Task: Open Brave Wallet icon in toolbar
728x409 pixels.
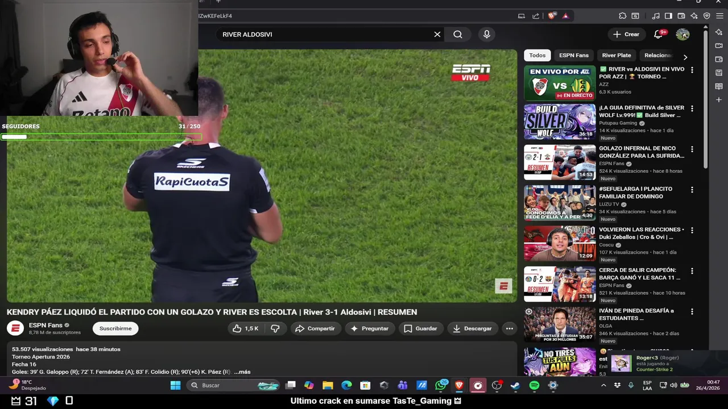Action: 681,16
